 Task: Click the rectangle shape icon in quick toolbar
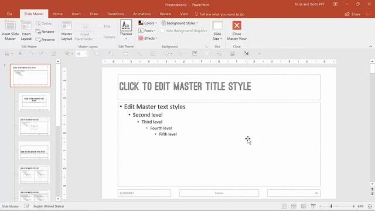click(x=125, y=54)
